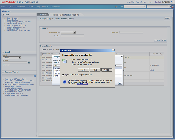Open the Navigator menu
The image size is (175, 140).
click(10, 7)
